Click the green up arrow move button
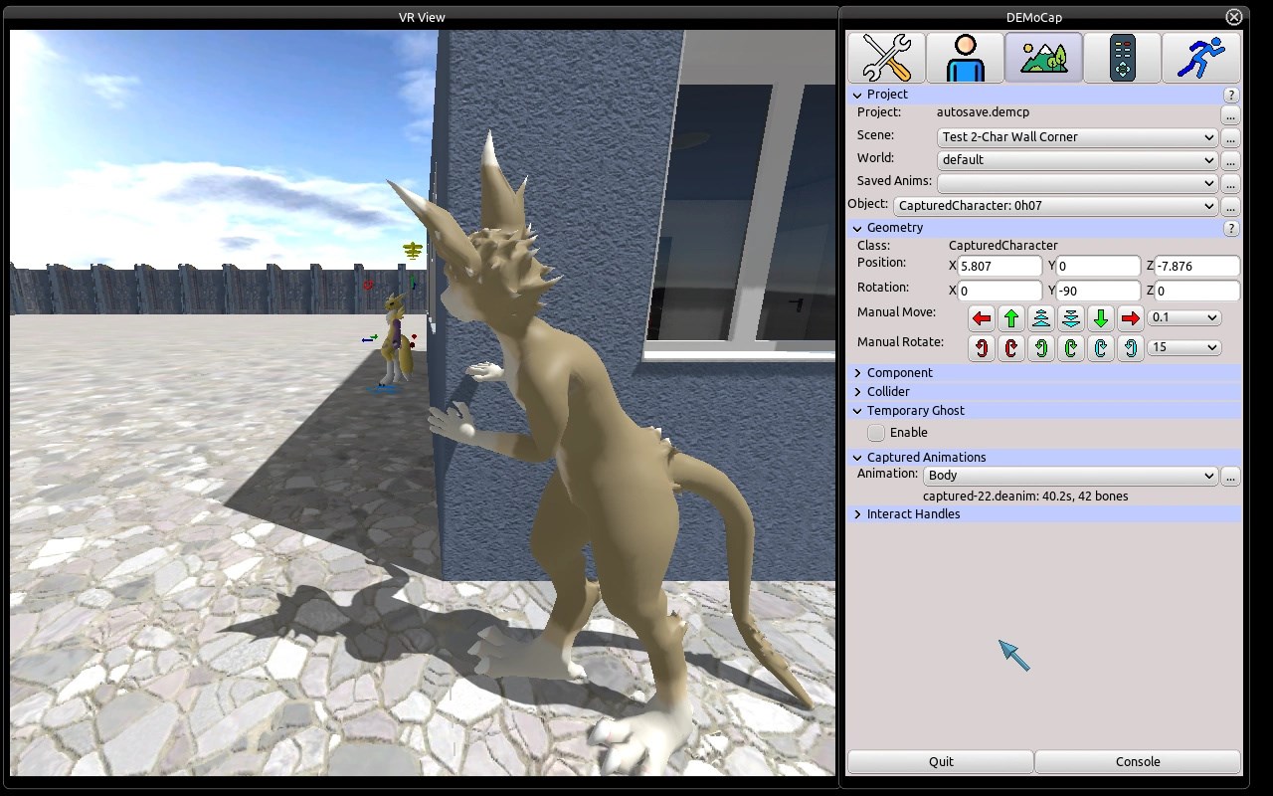 [1011, 318]
